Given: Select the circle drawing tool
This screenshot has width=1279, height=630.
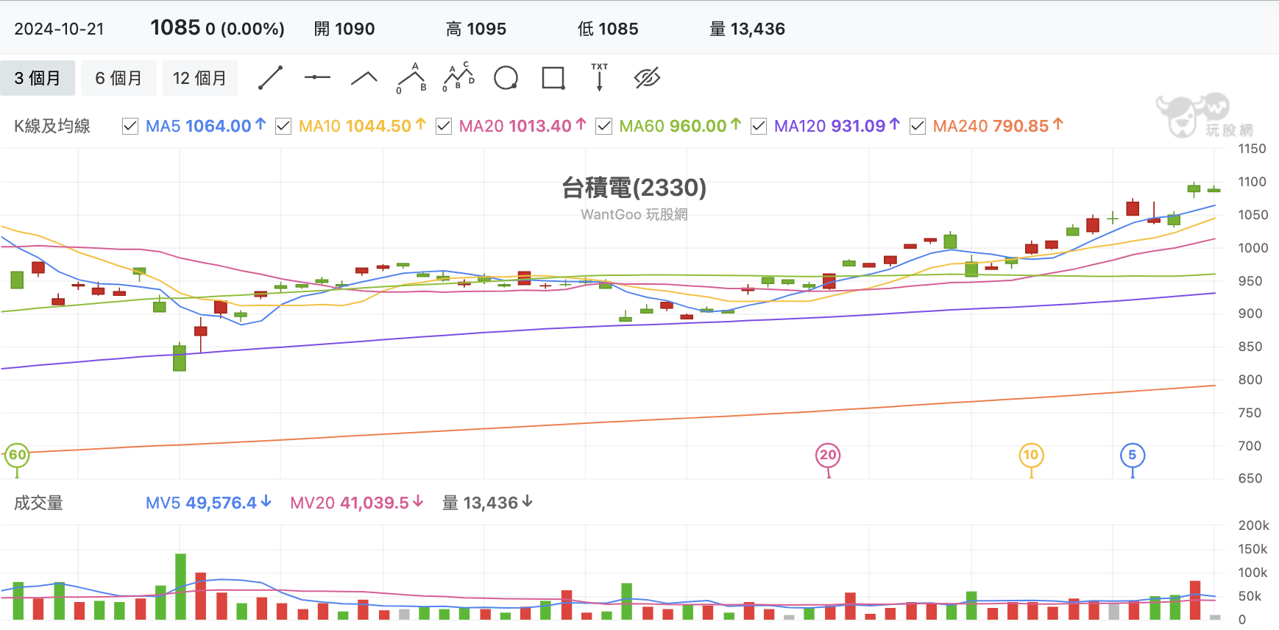Looking at the screenshot, I should (506, 78).
